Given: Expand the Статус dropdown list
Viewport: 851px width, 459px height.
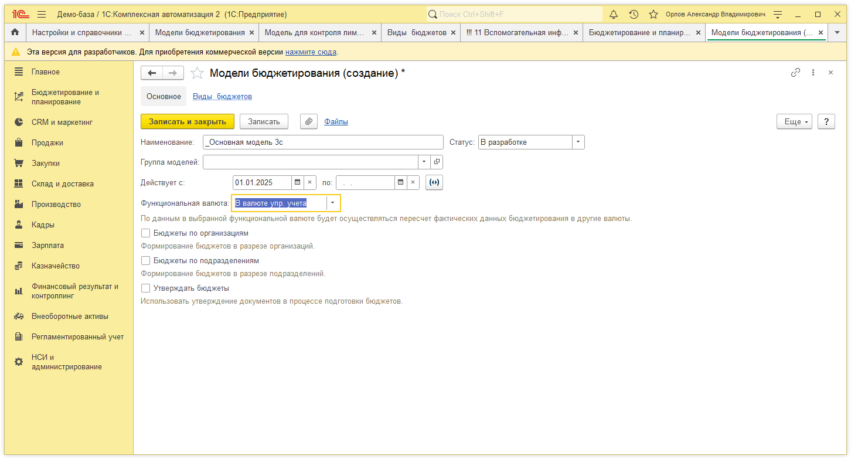Looking at the screenshot, I should [x=578, y=142].
